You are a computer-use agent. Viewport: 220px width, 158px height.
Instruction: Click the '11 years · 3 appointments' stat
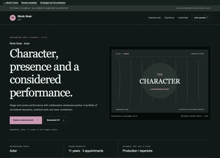point(86,151)
